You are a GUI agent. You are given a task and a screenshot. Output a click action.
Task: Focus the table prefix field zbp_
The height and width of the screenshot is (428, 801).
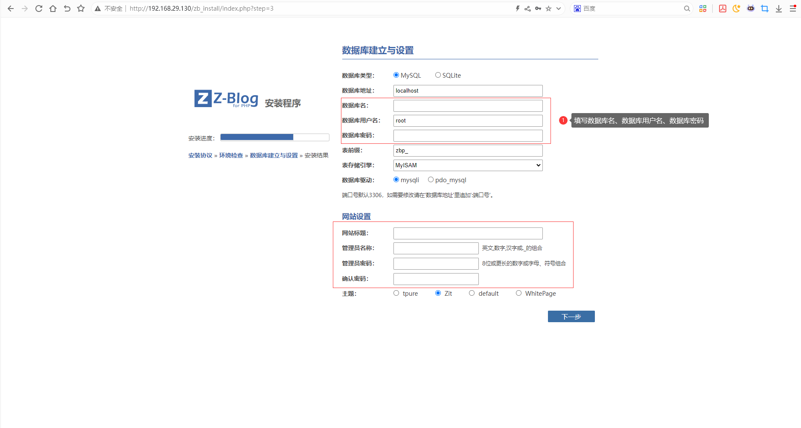(468, 151)
